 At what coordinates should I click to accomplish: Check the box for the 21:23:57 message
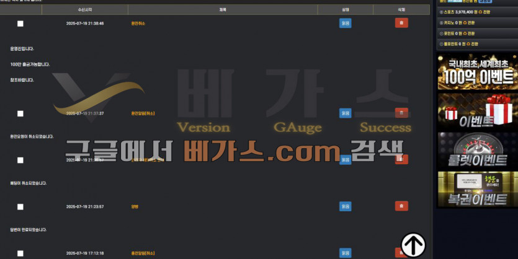[x=20, y=206]
